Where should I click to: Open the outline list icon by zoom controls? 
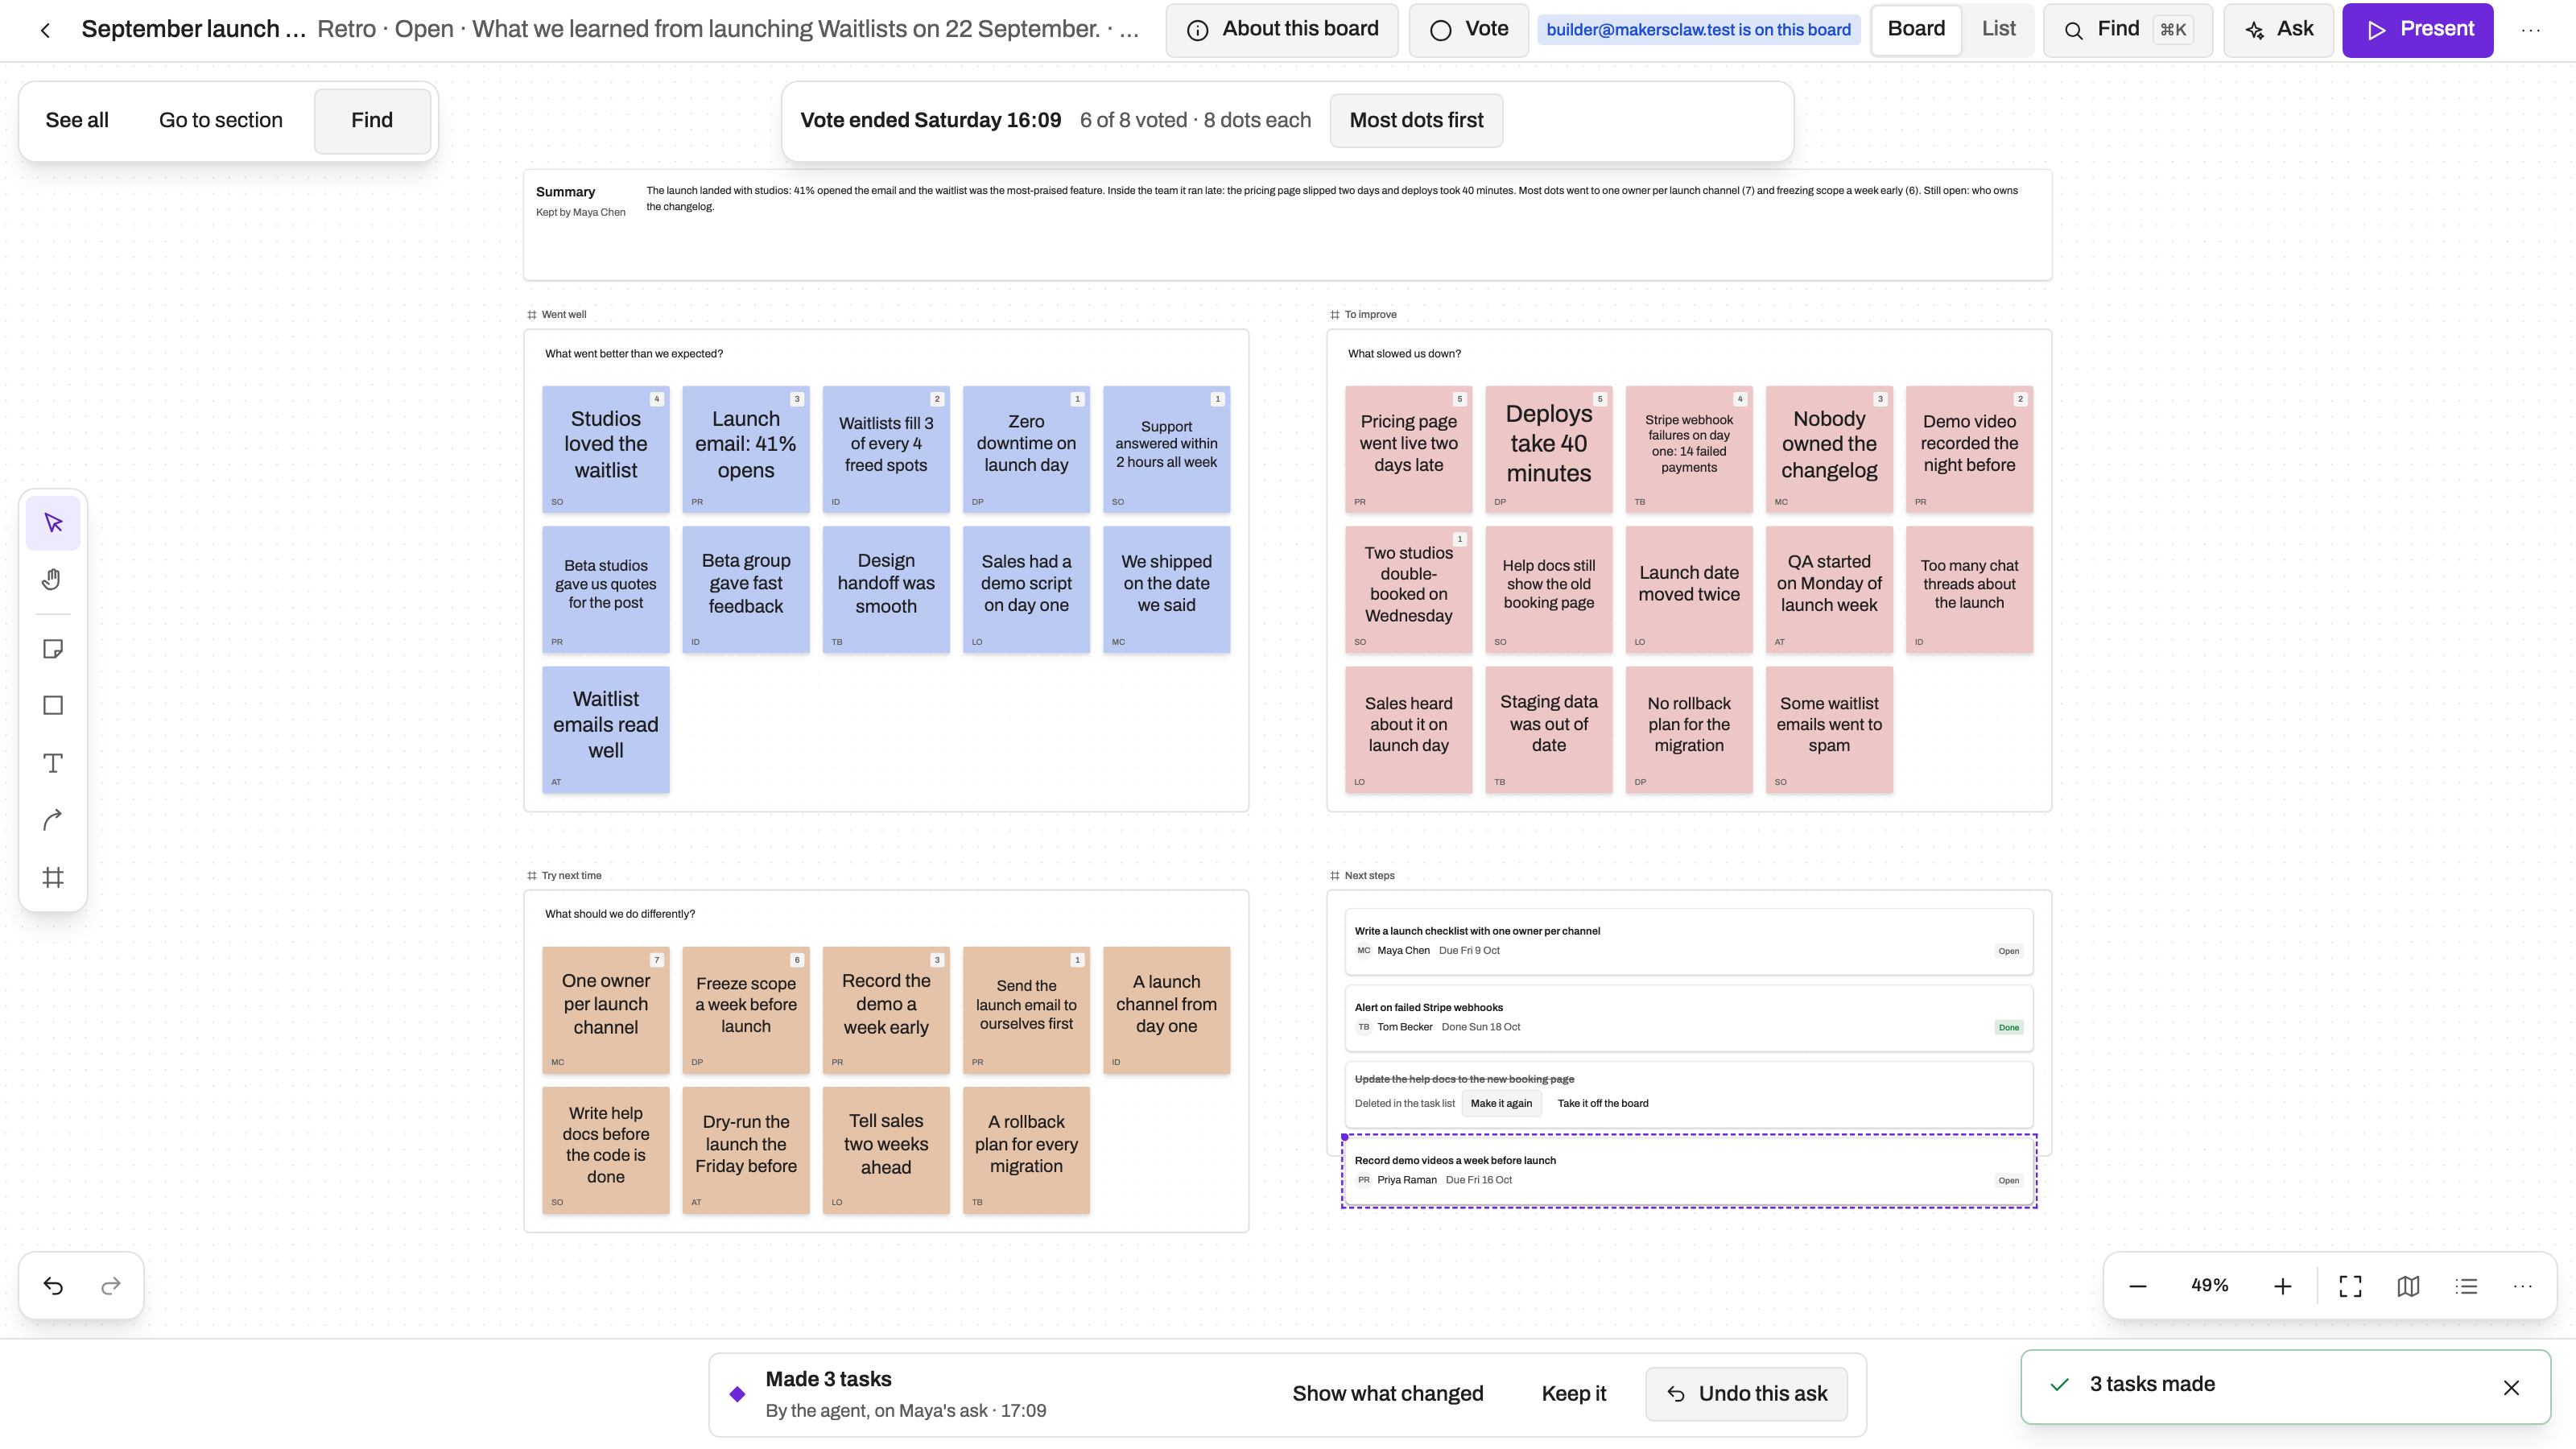[x=2466, y=1286]
